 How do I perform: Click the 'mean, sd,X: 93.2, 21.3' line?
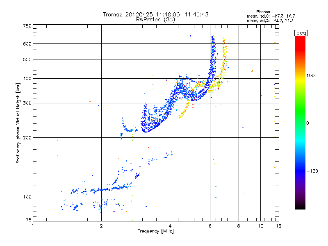(270, 20)
